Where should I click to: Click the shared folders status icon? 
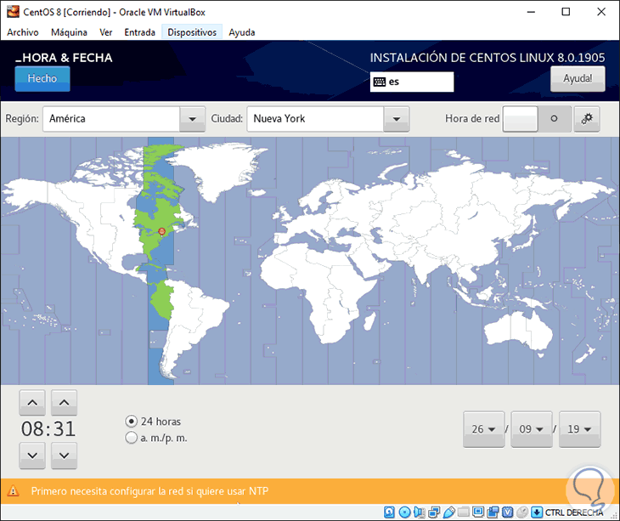coord(464,513)
